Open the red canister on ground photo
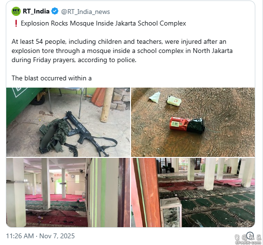This screenshot has height=245, width=263. 193,122
